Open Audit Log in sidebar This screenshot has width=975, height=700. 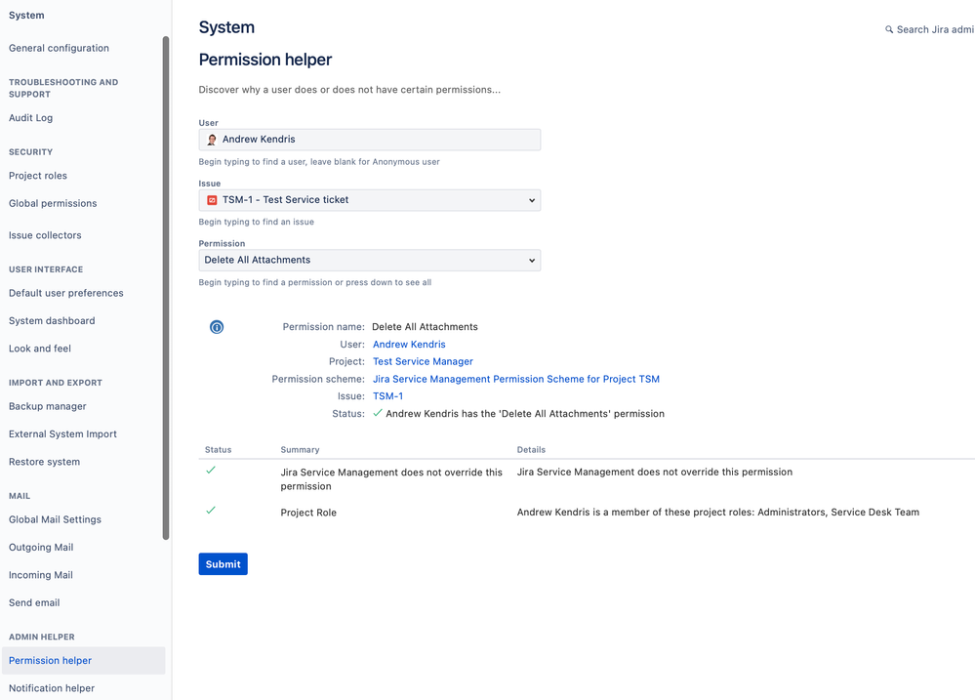coord(30,117)
